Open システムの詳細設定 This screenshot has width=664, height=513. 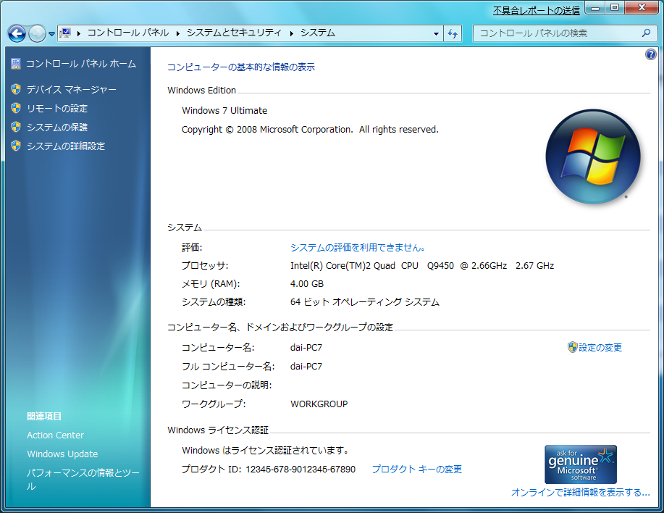pos(66,146)
